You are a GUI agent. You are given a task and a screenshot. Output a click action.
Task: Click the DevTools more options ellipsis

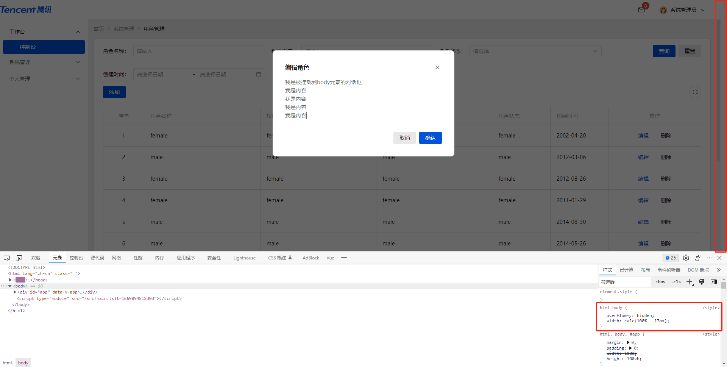click(x=709, y=258)
